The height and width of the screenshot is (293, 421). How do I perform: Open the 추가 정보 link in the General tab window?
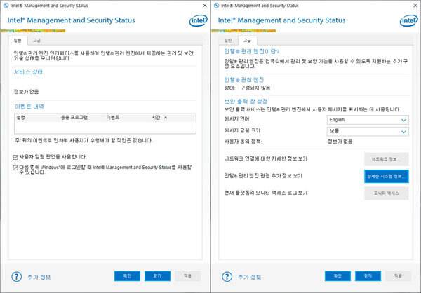(40, 275)
